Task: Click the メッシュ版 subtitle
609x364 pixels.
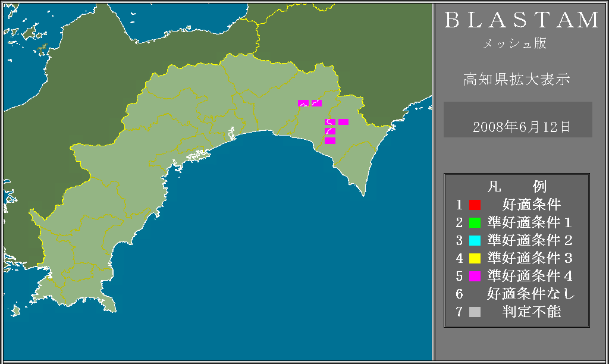Action: [514, 44]
